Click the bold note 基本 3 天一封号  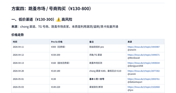(x=97, y=79)
